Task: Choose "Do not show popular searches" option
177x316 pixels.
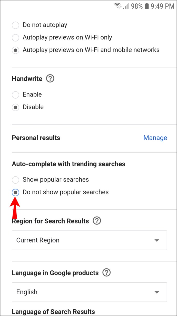Action: coord(16,192)
